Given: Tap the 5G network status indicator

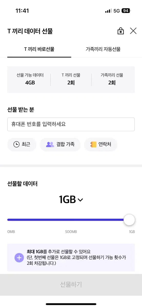Looking at the screenshot, I should [117, 11].
